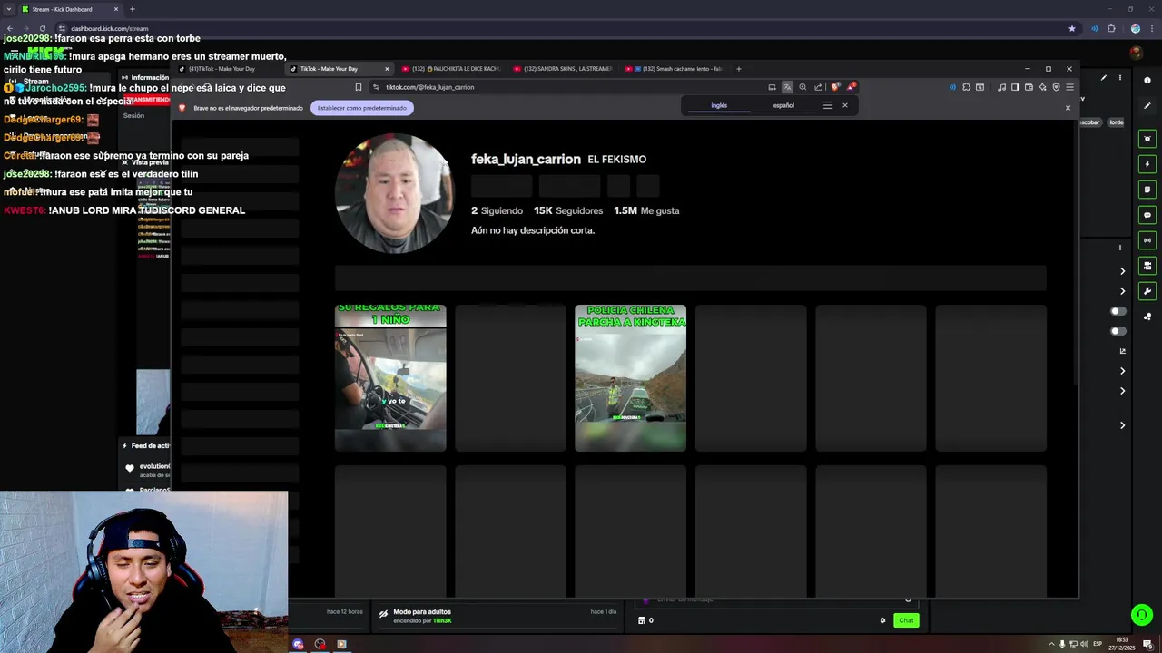The height and width of the screenshot is (653, 1162).
Task: Select the español language tab
Action: [x=783, y=105]
